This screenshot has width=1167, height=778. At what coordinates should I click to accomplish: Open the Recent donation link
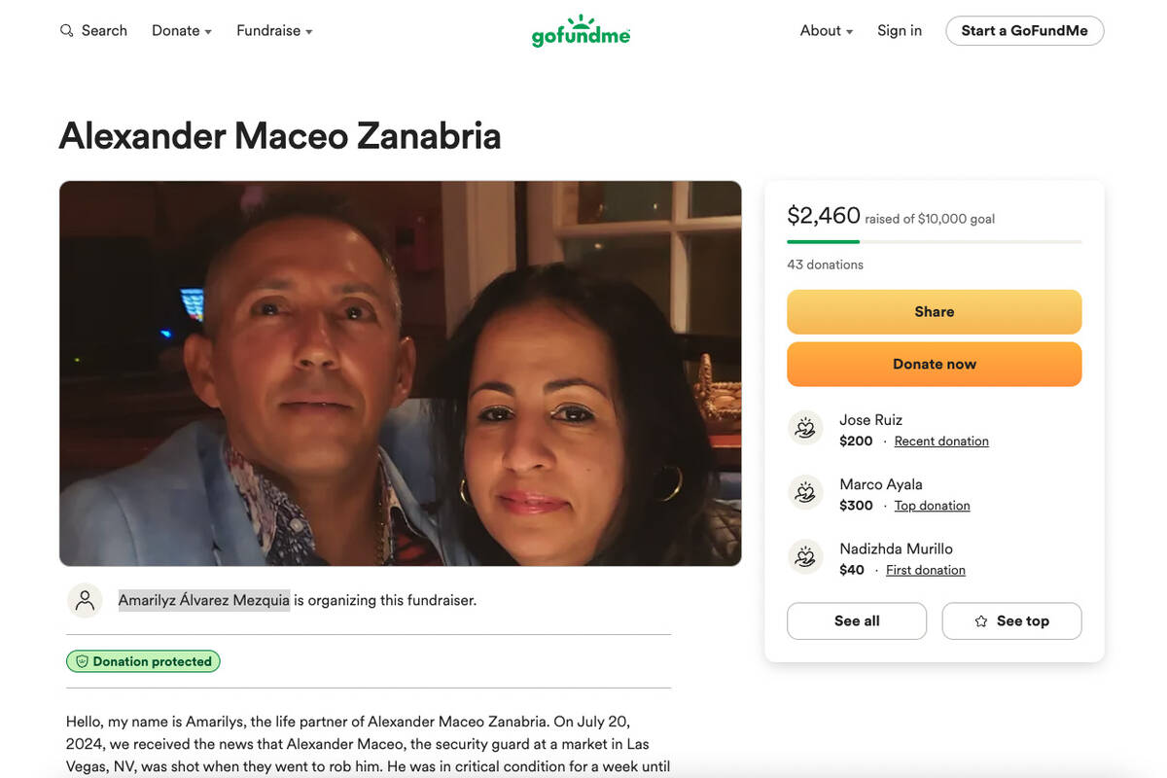[x=941, y=442]
